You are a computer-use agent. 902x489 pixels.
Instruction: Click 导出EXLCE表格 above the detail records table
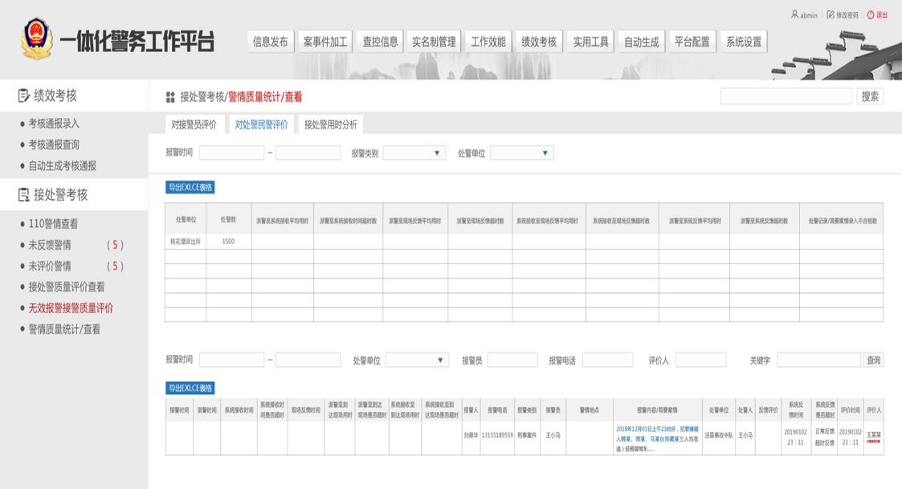190,388
